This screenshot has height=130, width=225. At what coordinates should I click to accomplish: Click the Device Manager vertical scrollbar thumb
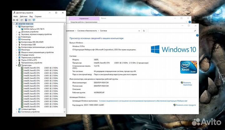click(x=64, y=67)
